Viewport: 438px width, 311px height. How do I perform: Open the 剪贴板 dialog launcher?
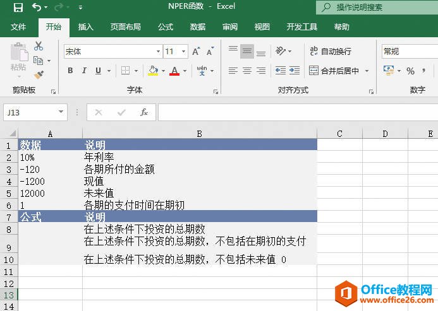[x=53, y=91]
